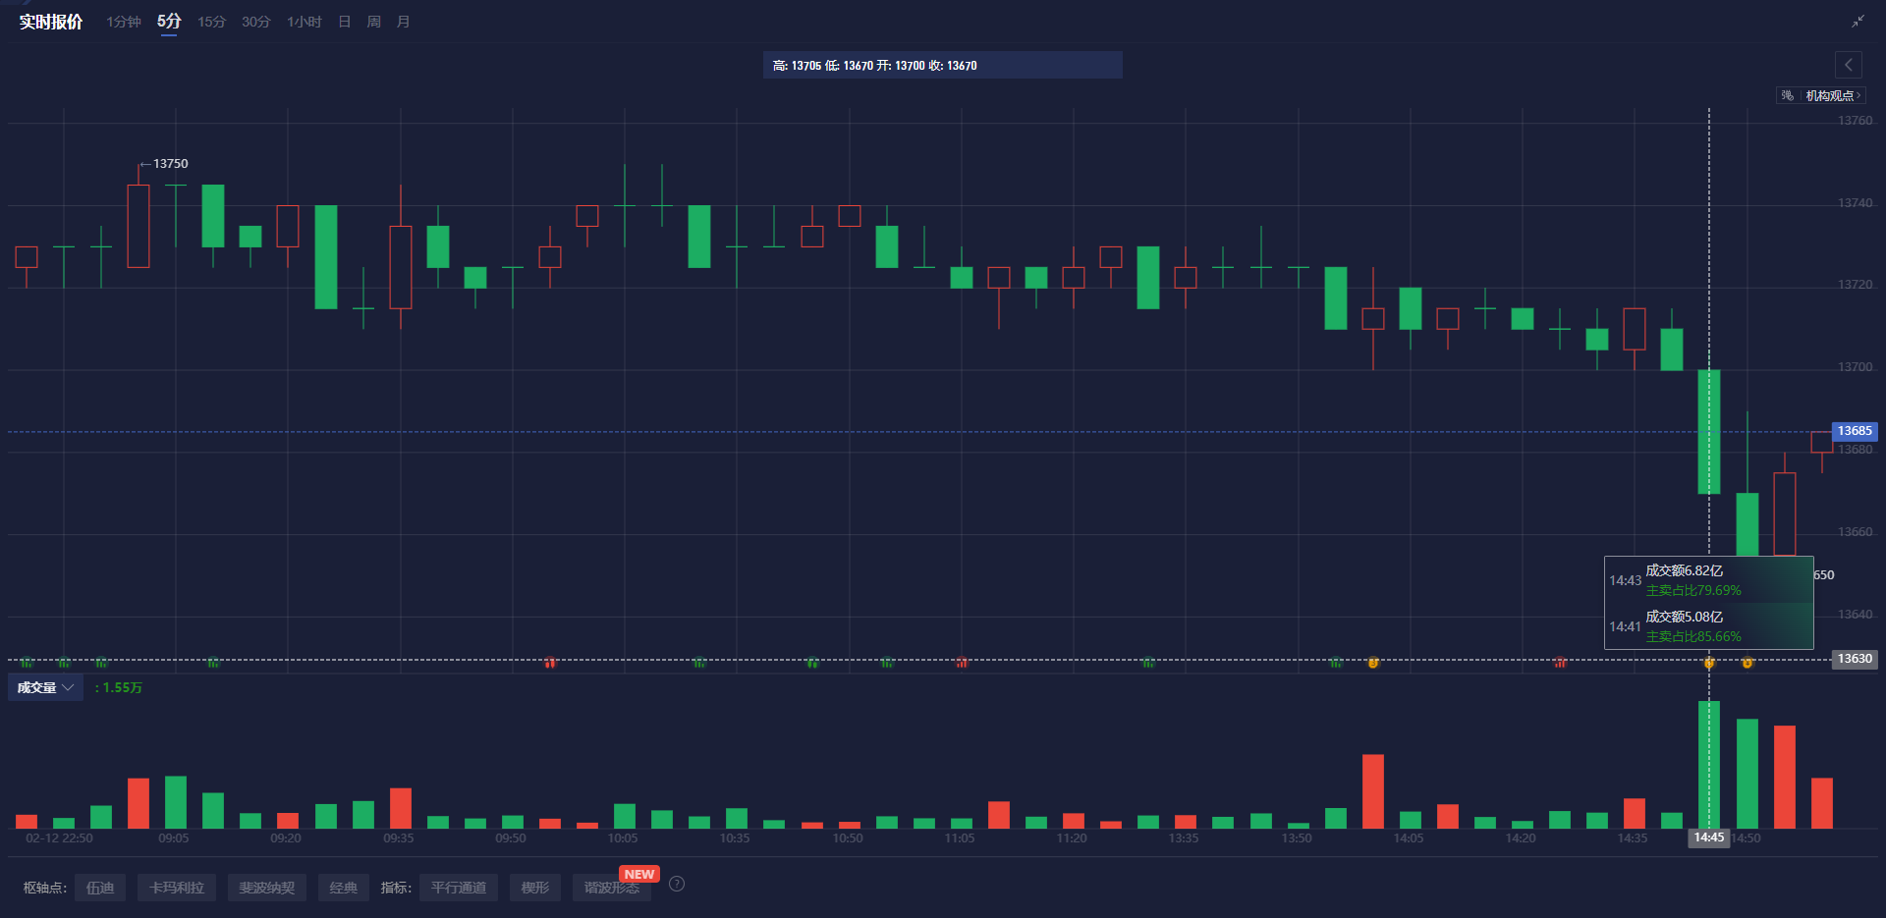Select the 卡玛利拉 pivot point button
Image resolution: width=1886 pixels, height=918 pixels.
click(x=176, y=887)
